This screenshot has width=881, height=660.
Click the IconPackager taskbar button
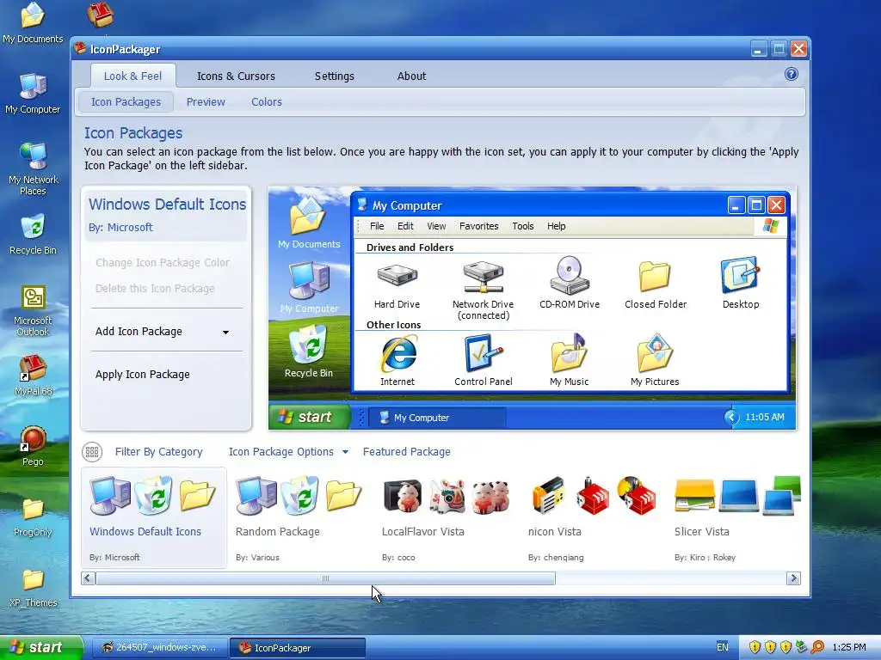click(x=297, y=648)
